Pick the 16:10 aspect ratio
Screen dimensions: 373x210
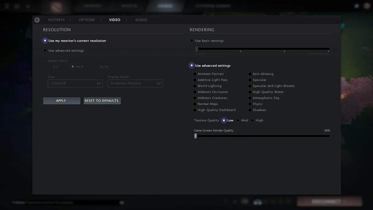(x=103, y=67)
